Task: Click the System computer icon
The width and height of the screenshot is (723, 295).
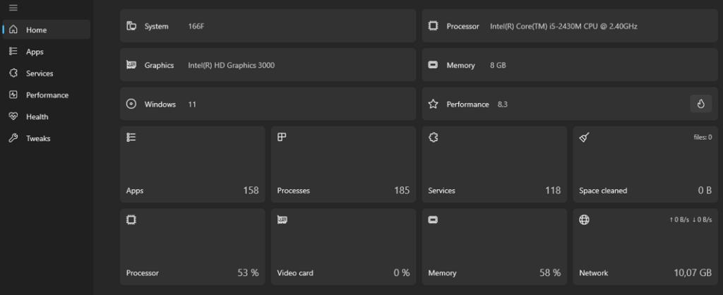Action: [131, 26]
